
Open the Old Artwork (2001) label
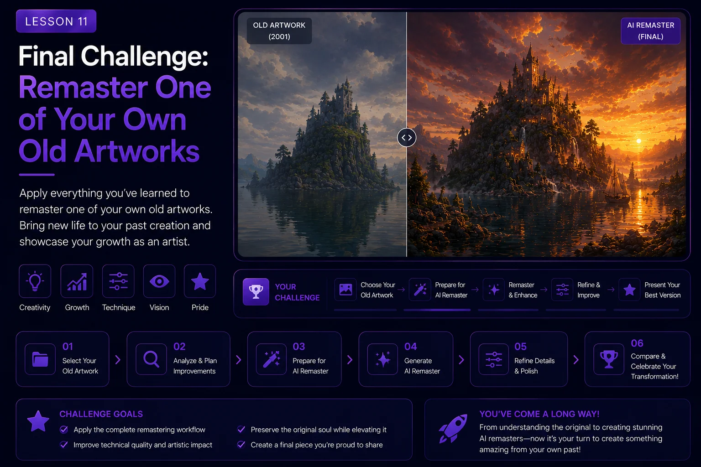click(279, 31)
